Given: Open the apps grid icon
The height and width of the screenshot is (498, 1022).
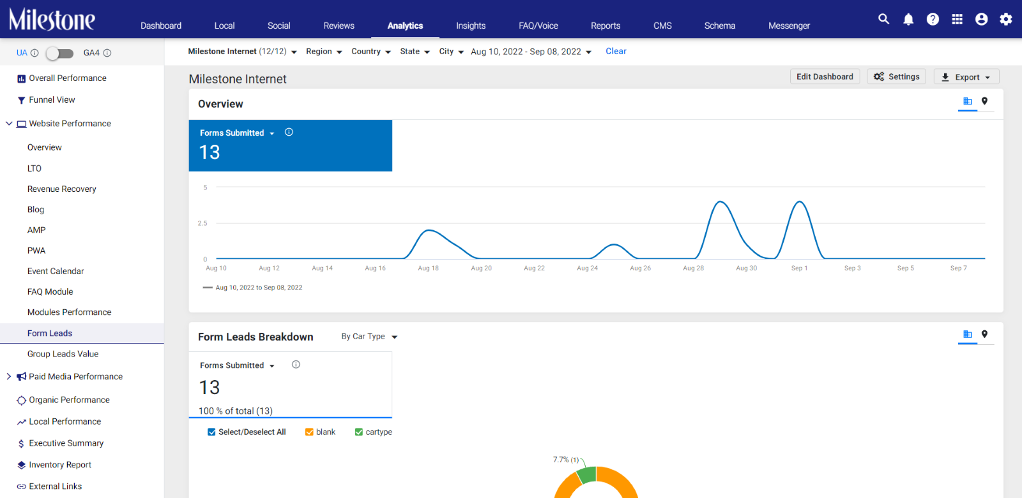Looking at the screenshot, I should click(957, 19).
